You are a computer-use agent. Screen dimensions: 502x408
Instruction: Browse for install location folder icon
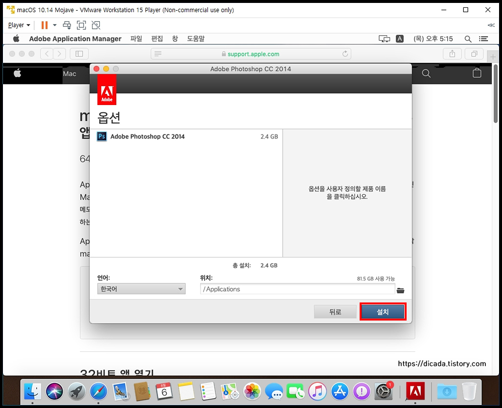(401, 290)
